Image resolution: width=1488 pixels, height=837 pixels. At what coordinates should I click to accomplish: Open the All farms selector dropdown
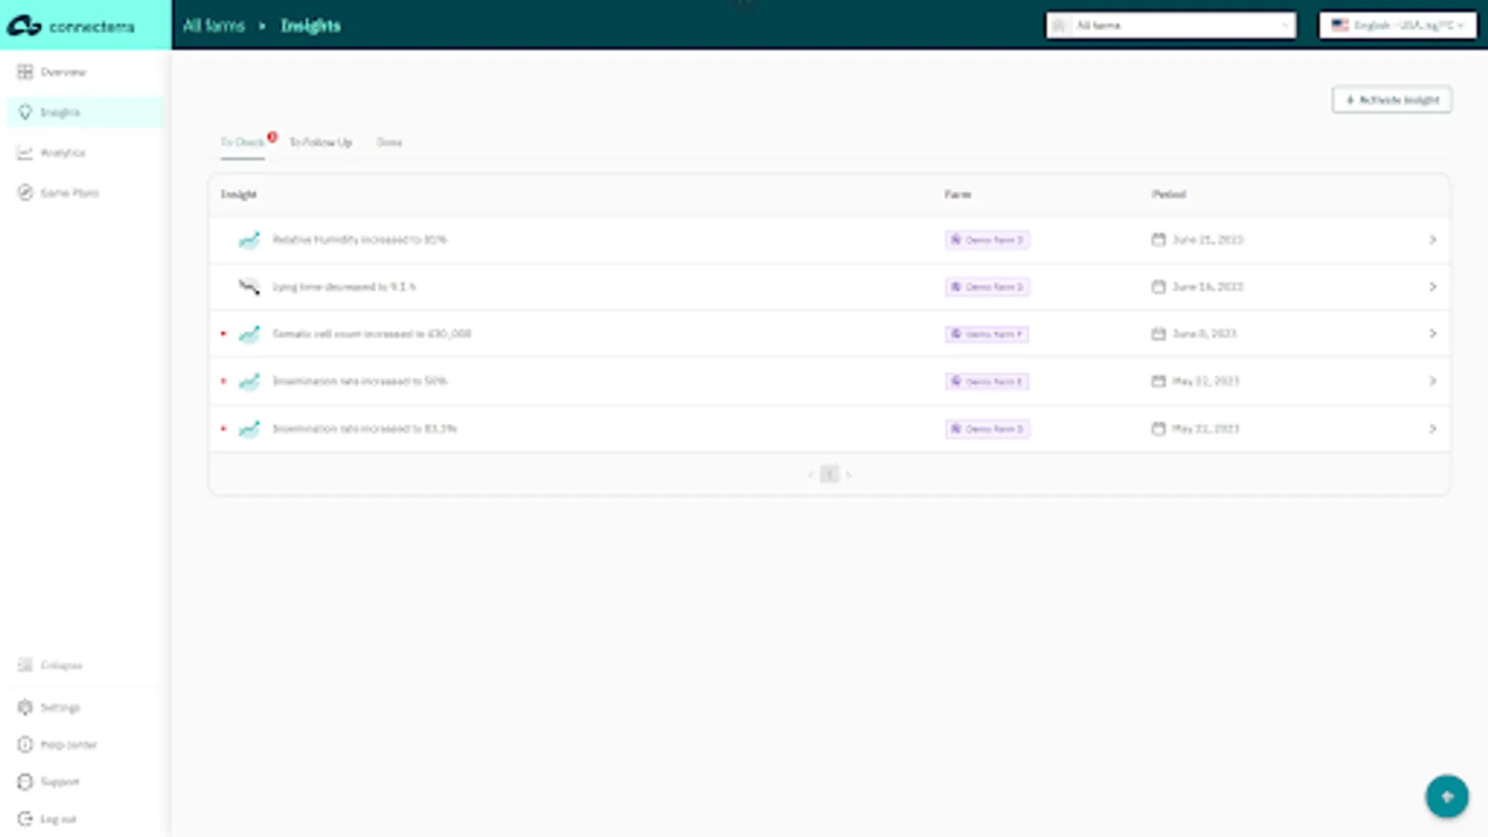click(1171, 25)
